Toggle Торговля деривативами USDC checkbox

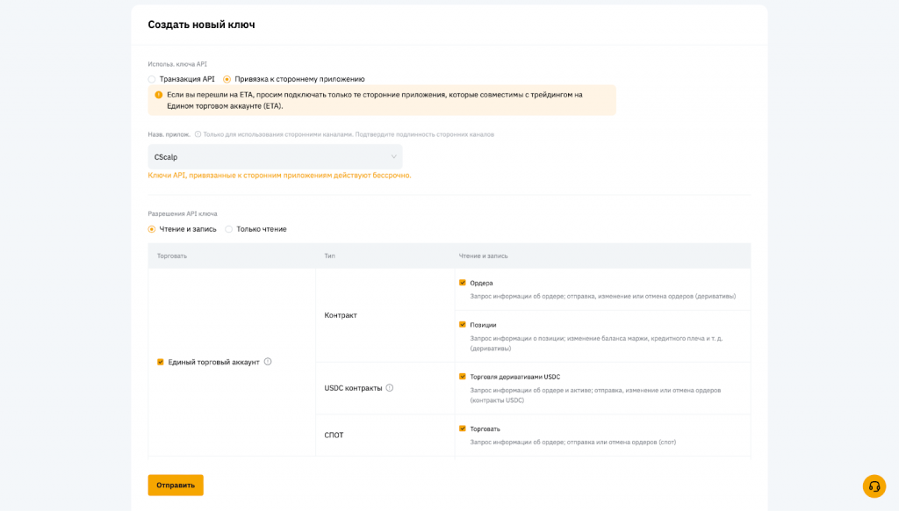463,377
